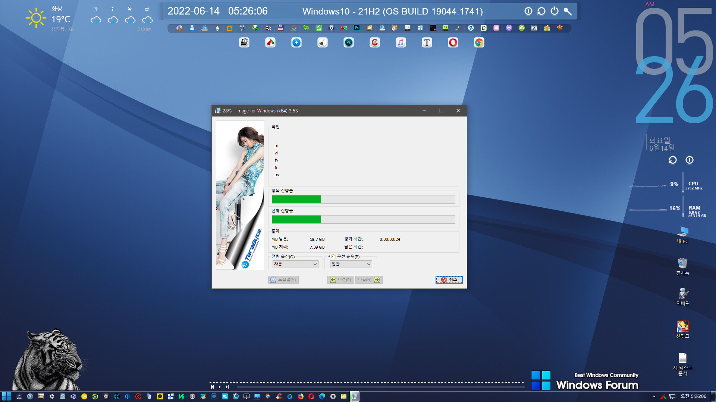Click the wrench tool icon in top bar

pos(568,11)
